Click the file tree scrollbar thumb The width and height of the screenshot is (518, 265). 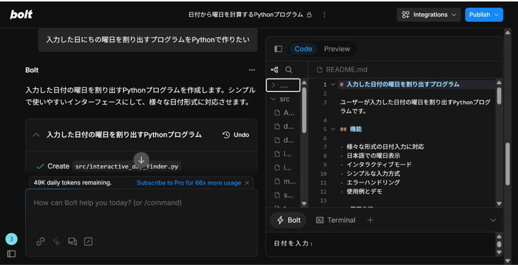click(x=304, y=110)
